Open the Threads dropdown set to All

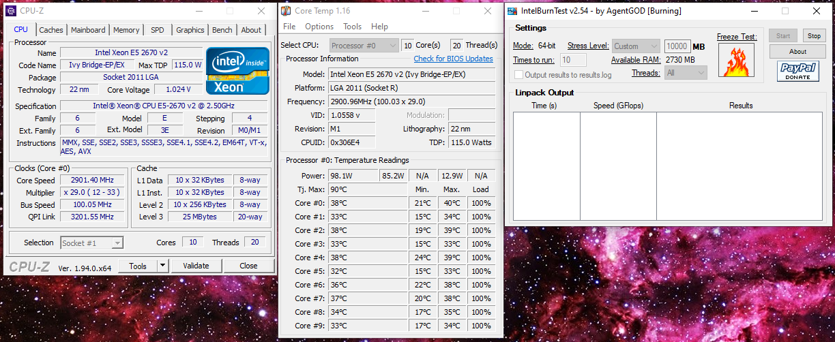click(x=686, y=73)
